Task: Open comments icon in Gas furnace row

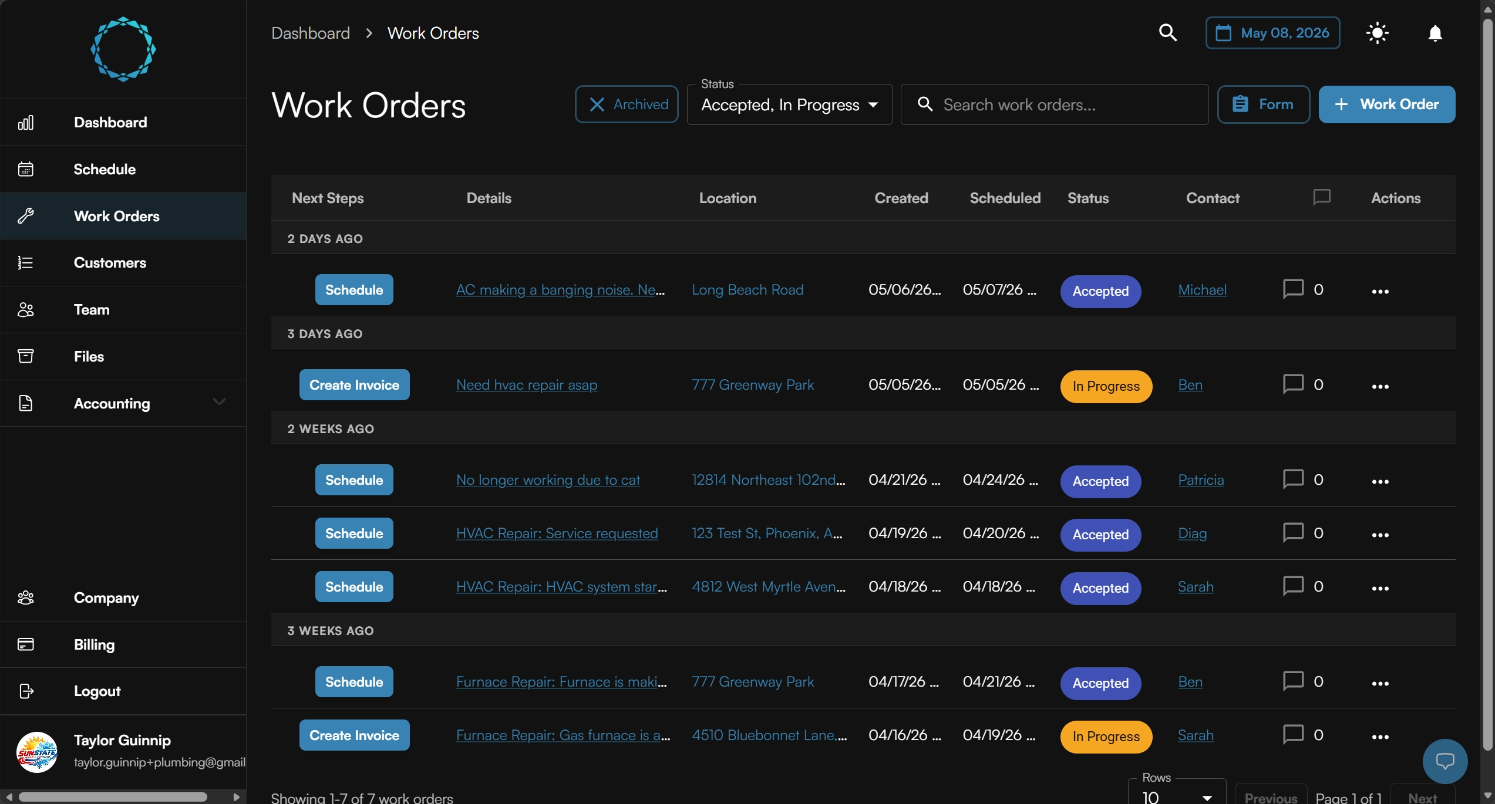Action: pyautogui.click(x=1293, y=735)
